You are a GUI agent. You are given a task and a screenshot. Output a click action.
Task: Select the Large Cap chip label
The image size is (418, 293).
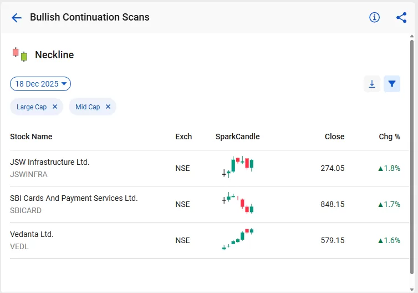click(x=32, y=107)
